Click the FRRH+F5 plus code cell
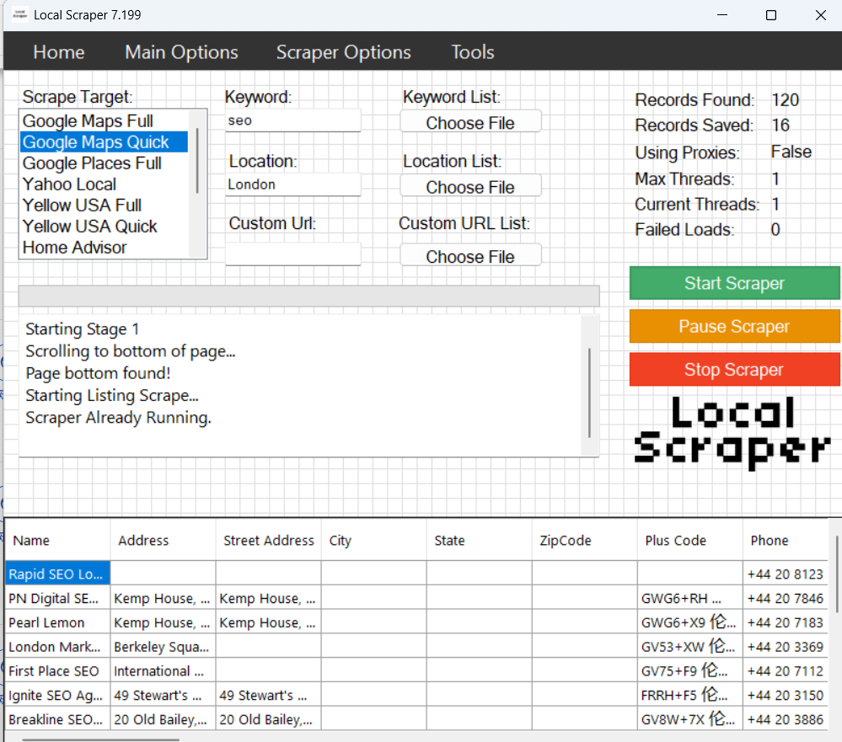This screenshot has width=842, height=742. click(690, 695)
